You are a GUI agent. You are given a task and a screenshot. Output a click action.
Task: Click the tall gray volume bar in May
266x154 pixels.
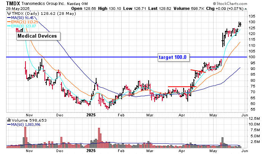223,143
